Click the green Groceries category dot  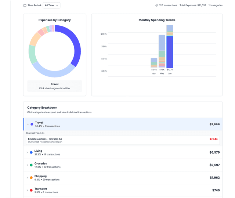(x=31, y=165)
